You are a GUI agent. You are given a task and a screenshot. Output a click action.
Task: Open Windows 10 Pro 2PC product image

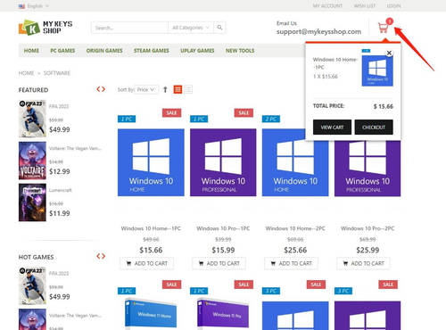point(368,169)
